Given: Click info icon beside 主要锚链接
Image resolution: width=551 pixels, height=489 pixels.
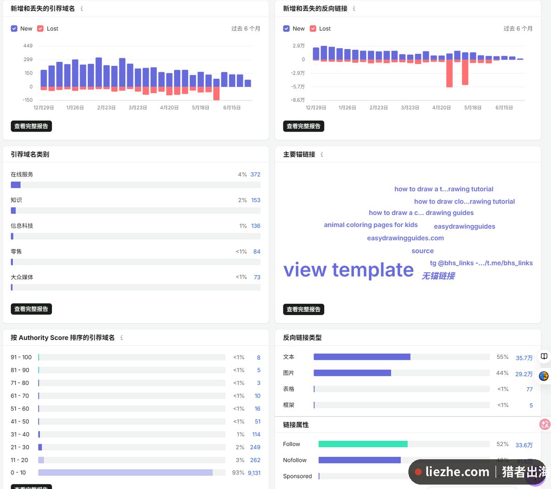Looking at the screenshot, I should click(x=322, y=154).
